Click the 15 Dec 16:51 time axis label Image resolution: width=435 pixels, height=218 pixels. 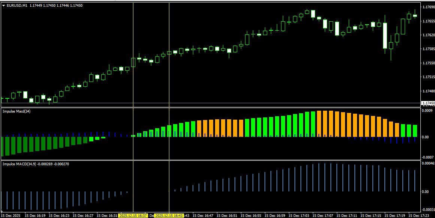[227, 215]
